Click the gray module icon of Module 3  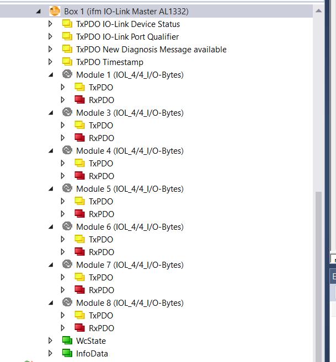tap(67, 112)
